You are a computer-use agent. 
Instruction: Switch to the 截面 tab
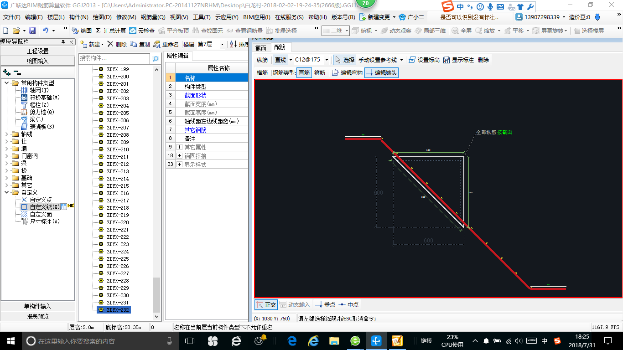pyautogui.click(x=261, y=47)
